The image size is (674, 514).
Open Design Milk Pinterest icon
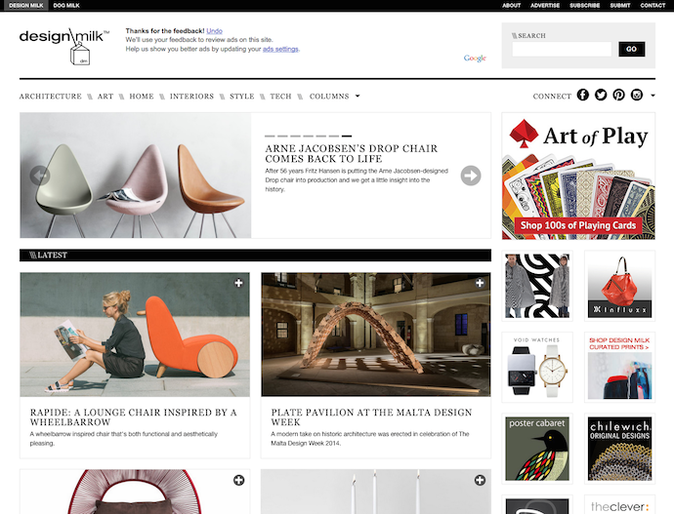point(618,95)
